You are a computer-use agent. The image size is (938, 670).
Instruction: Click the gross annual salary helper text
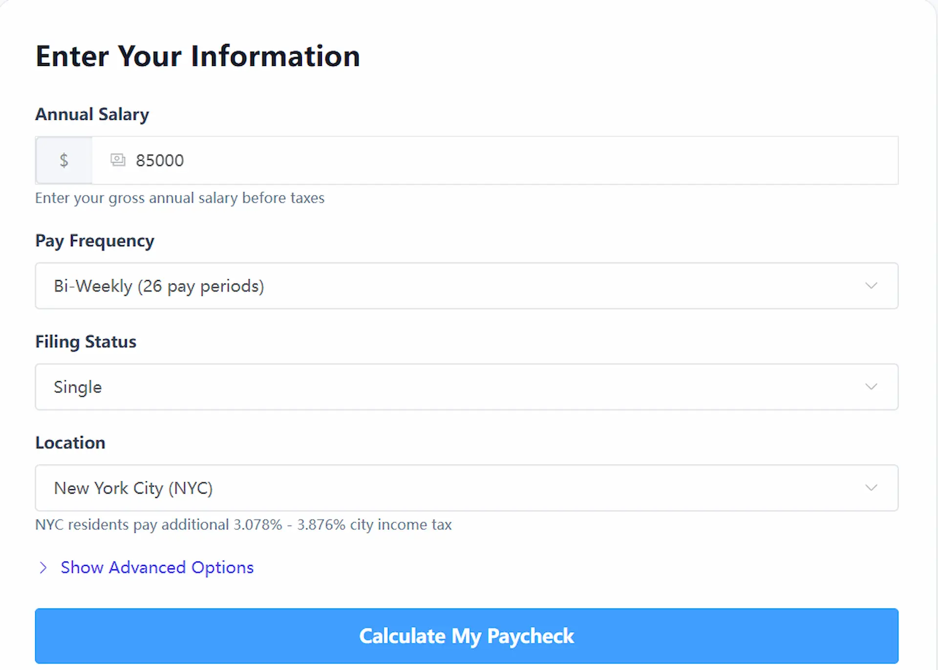tap(179, 198)
